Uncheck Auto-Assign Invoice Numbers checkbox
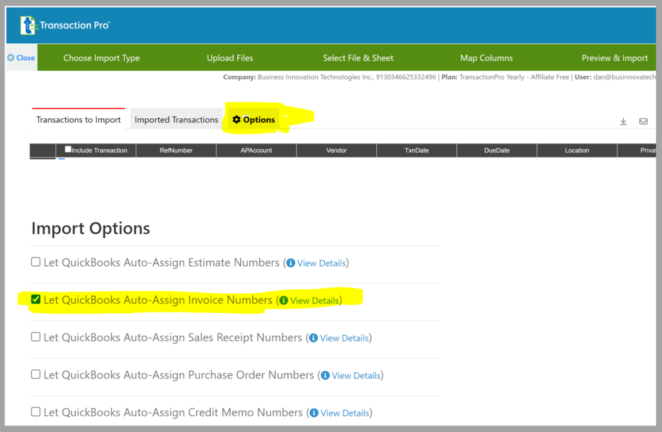Image resolution: width=662 pixels, height=432 pixels. pyautogui.click(x=36, y=300)
